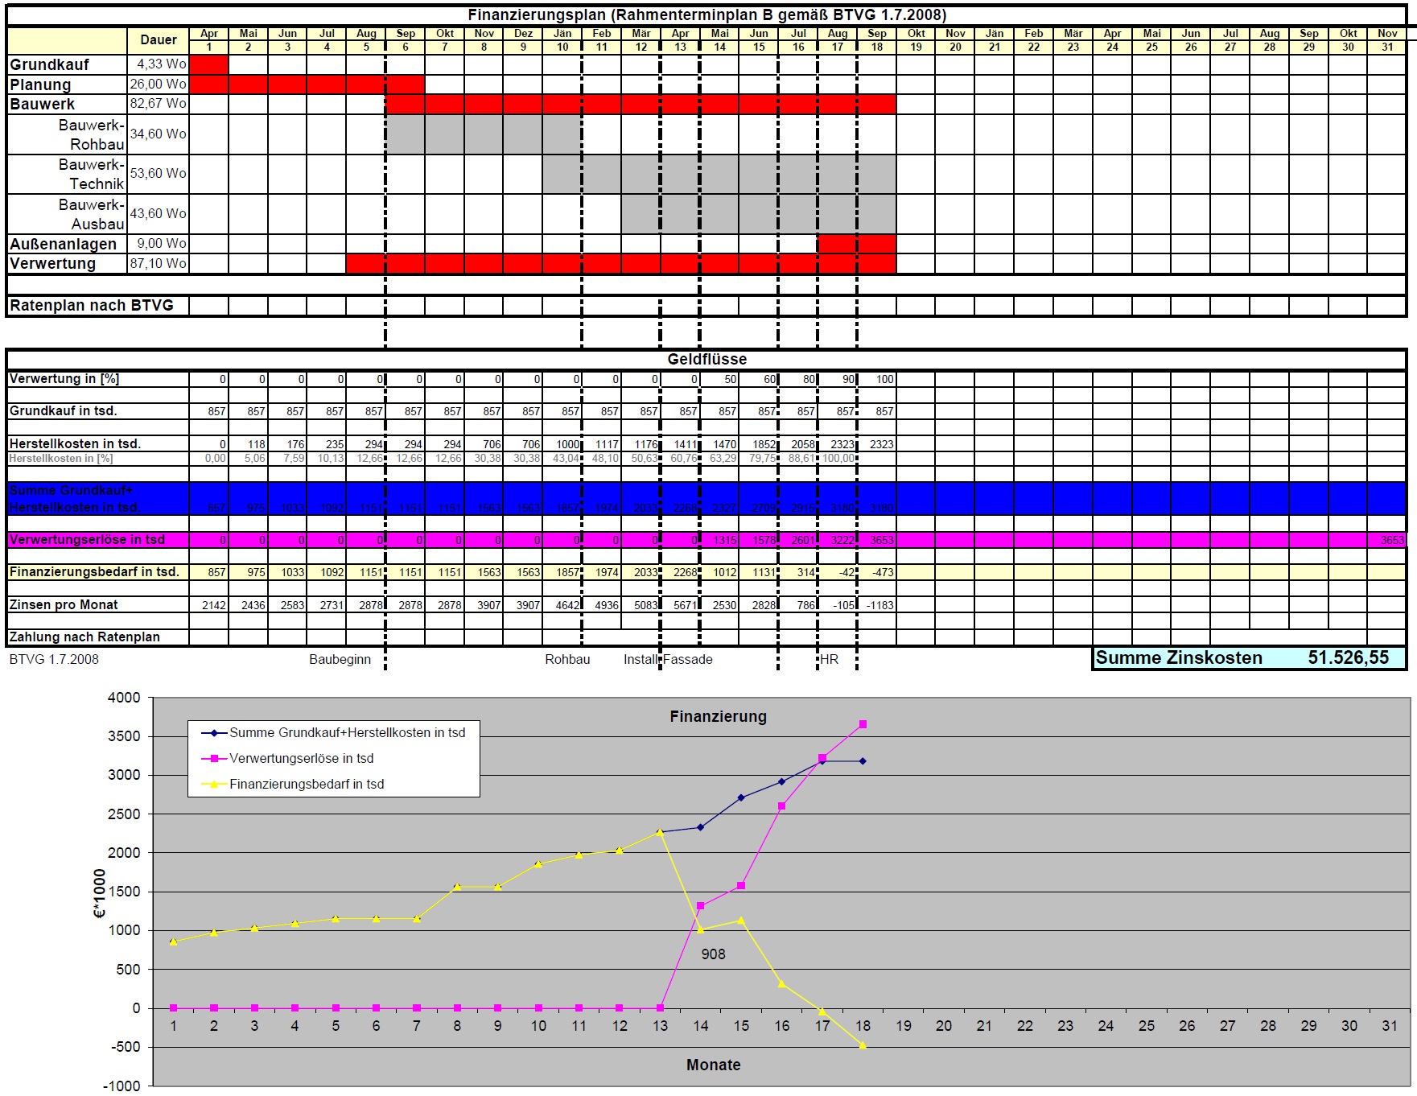Click the Bauwerk-Ausbau row label
Image resolution: width=1417 pixels, height=1096 pixels.
click(x=92, y=214)
